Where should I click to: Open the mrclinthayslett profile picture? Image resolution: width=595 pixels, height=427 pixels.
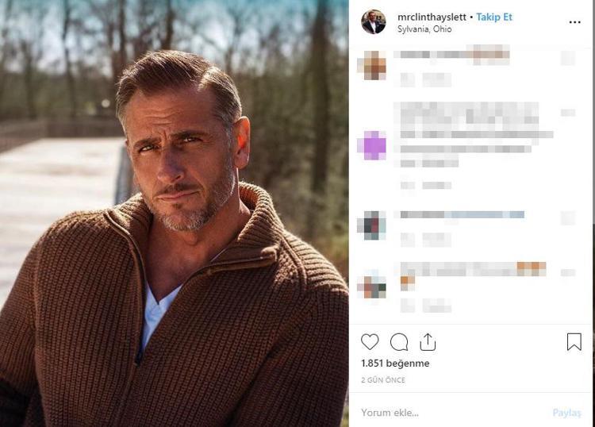coord(374,22)
